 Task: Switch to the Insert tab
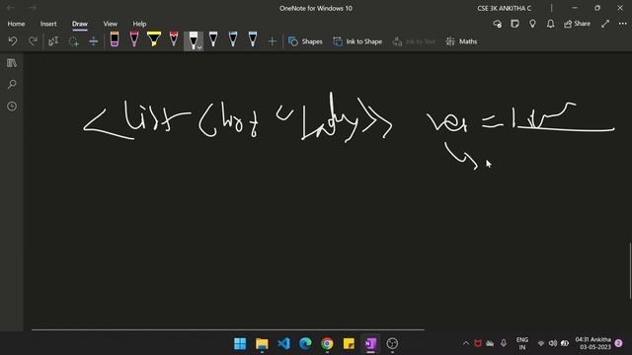click(48, 24)
